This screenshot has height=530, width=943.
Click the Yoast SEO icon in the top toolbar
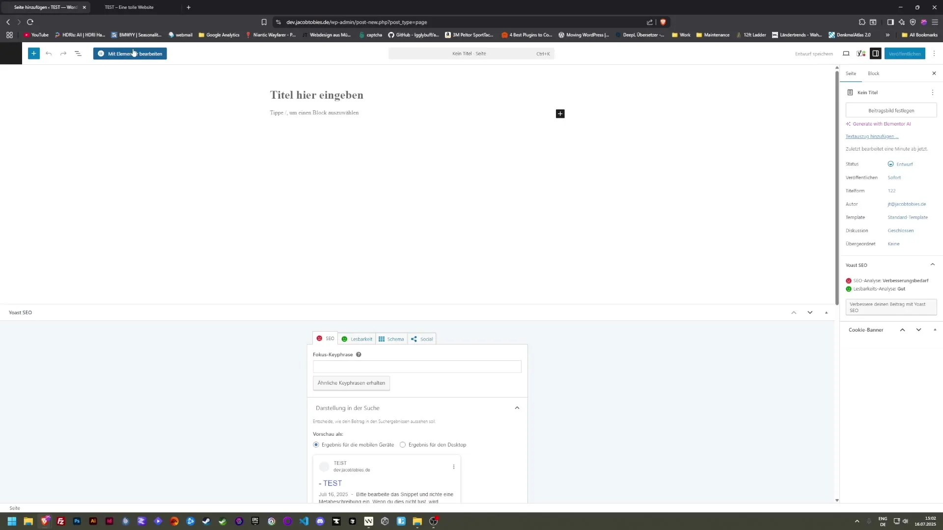(x=861, y=53)
